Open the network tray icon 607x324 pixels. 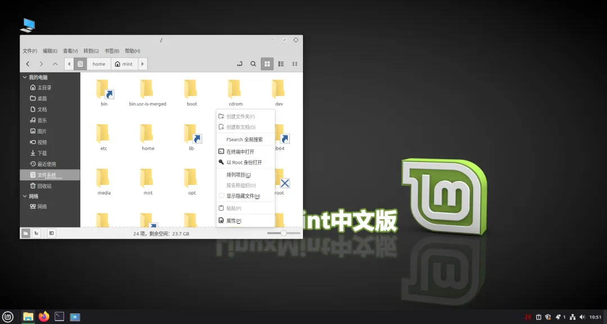[573, 317]
